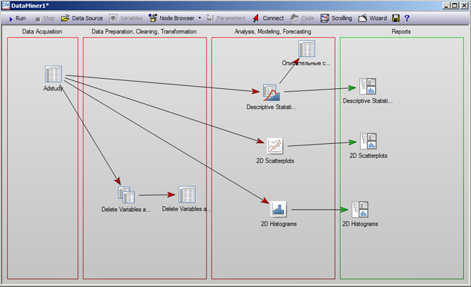Click the Stop toolbar button
The height and width of the screenshot is (287, 471).
45,18
